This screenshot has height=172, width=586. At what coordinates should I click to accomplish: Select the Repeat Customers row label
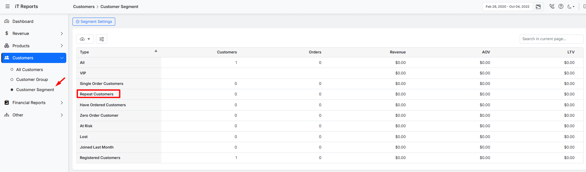click(96, 94)
